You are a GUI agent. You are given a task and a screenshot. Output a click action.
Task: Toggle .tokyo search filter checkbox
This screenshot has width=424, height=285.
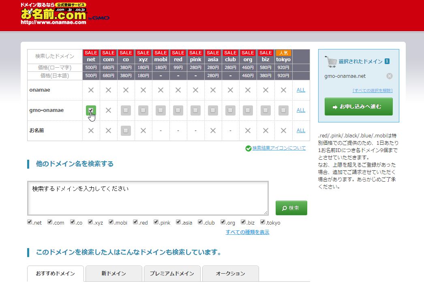coord(263,222)
